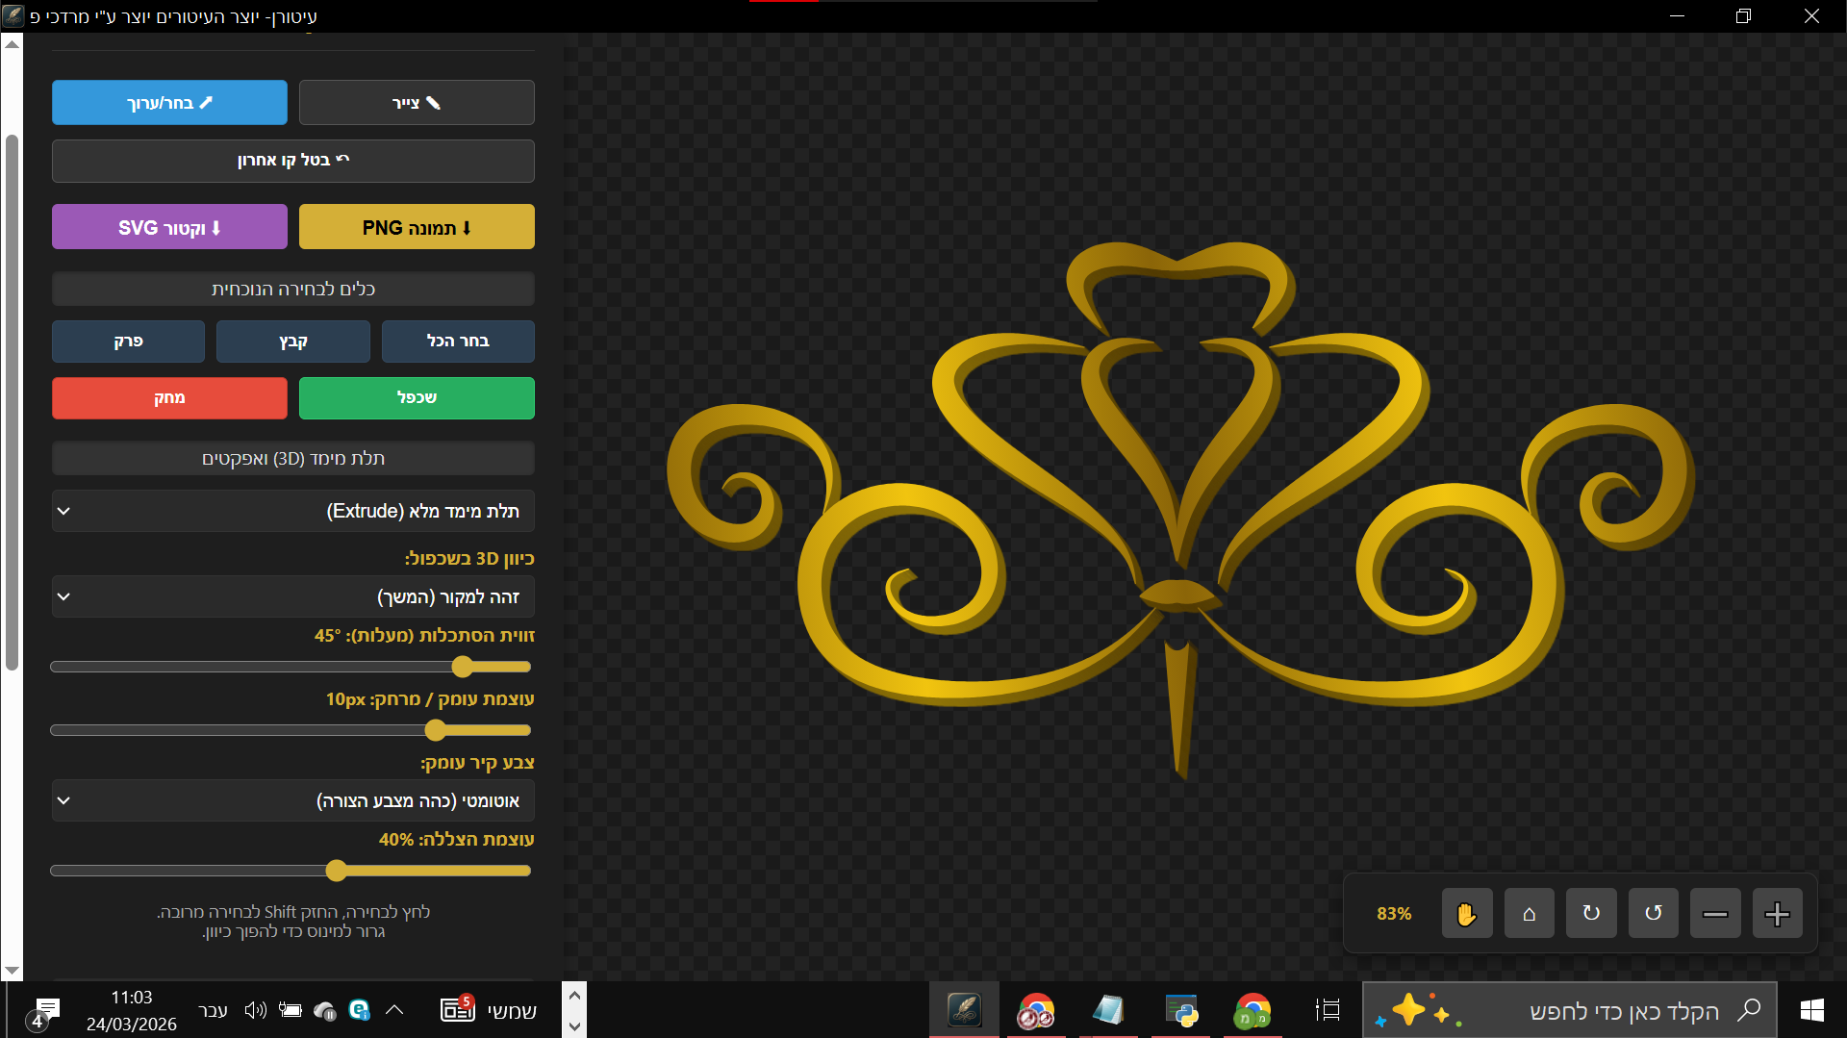Viewport: 1847px width, 1038px height.
Task: Switch to בחר/ערוך select mode
Action: coord(169,103)
